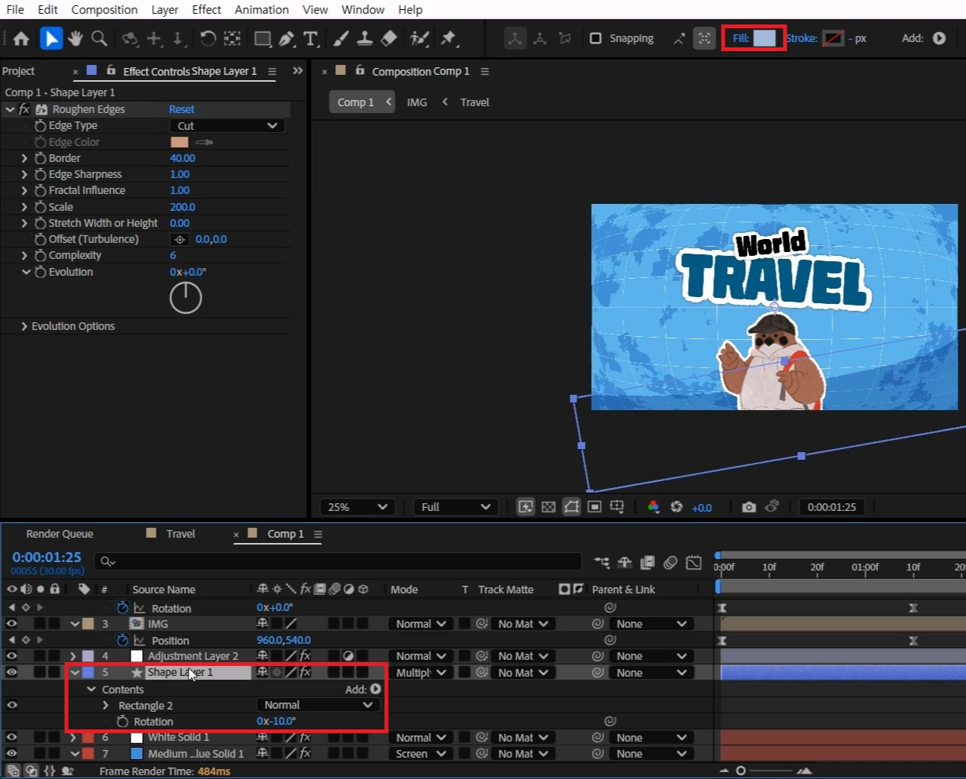Screen dimensions: 966x779
Task: Select the Hand tool
Action: pyautogui.click(x=75, y=38)
